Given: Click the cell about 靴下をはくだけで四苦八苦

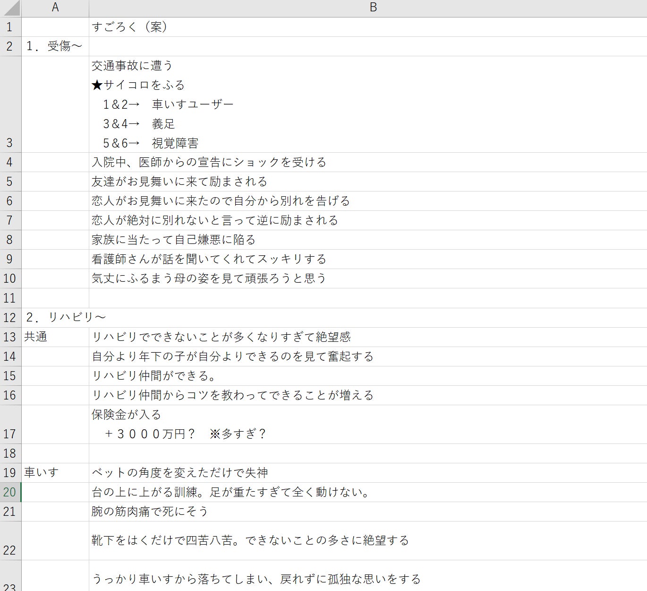Looking at the screenshot, I should click(236, 541).
